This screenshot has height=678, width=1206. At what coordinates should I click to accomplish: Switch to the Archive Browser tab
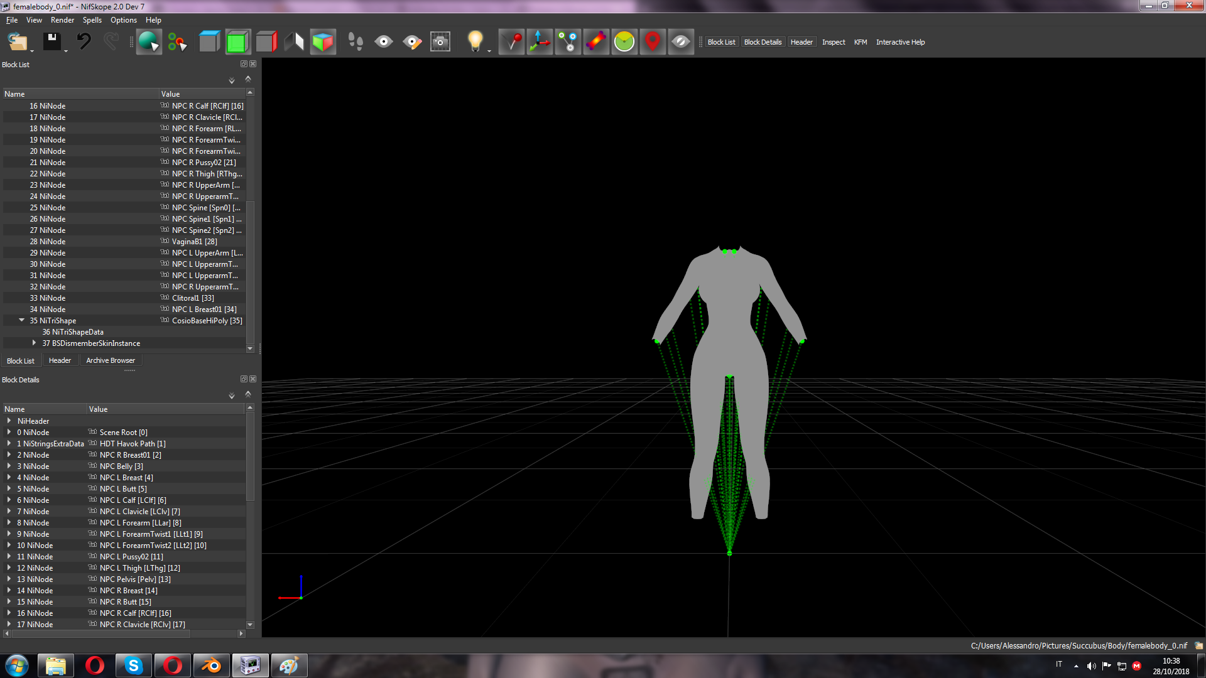coord(111,360)
